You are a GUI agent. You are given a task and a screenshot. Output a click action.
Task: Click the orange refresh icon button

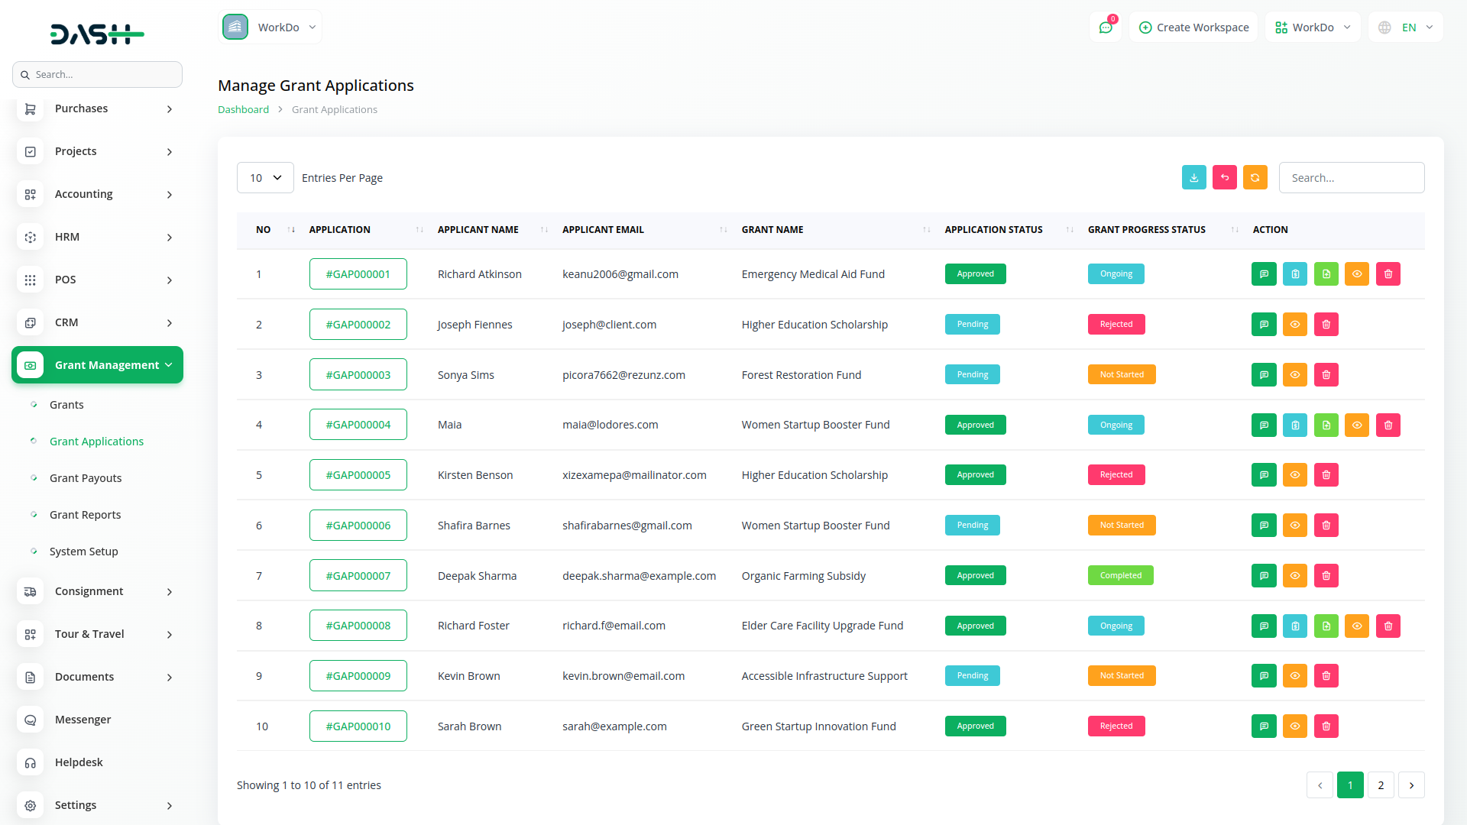pyautogui.click(x=1255, y=177)
